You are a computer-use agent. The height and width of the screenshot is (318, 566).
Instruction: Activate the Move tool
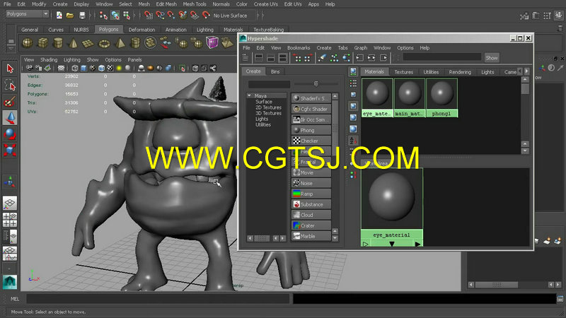[10, 118]
